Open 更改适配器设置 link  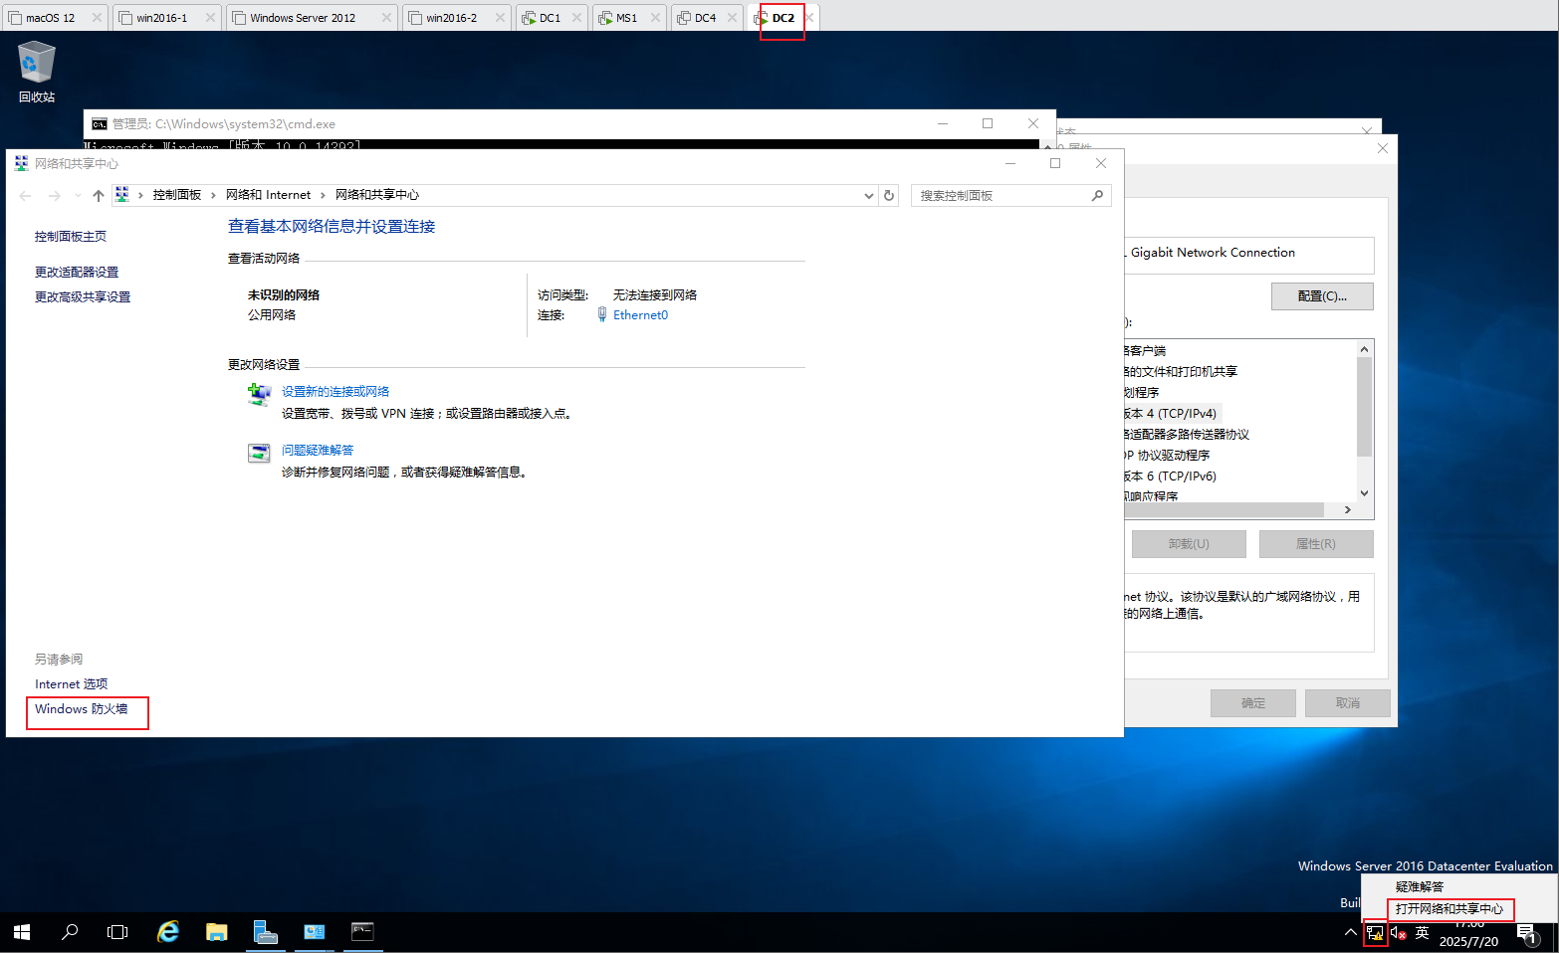[77, 273]
